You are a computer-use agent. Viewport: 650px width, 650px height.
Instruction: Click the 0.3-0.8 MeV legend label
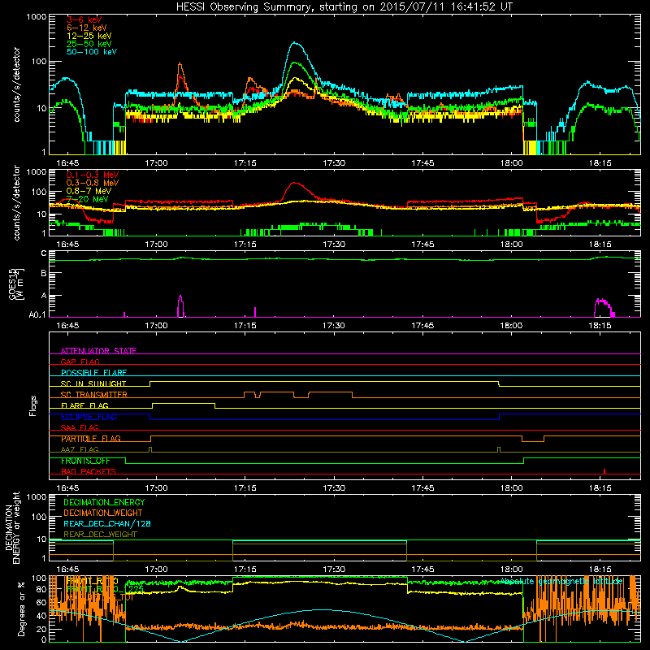(93, 184)
